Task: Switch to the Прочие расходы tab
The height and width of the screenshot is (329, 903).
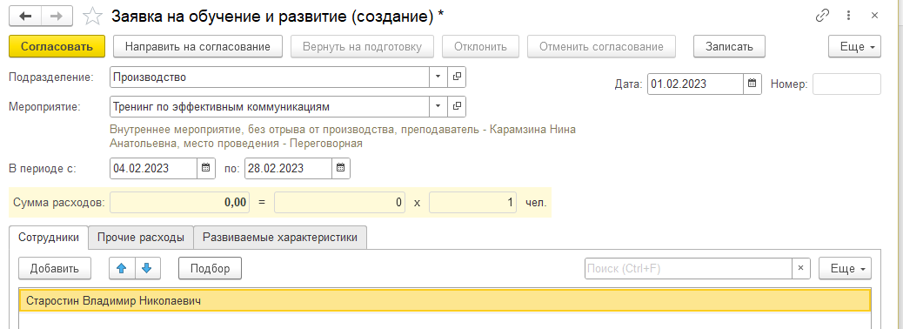Action: click(x=141, y=238)
